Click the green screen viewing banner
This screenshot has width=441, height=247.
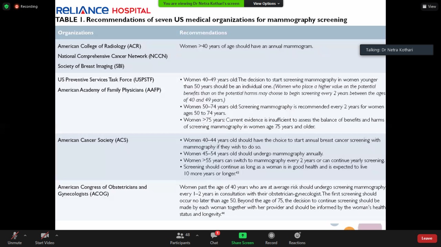(x=201, y=3)
